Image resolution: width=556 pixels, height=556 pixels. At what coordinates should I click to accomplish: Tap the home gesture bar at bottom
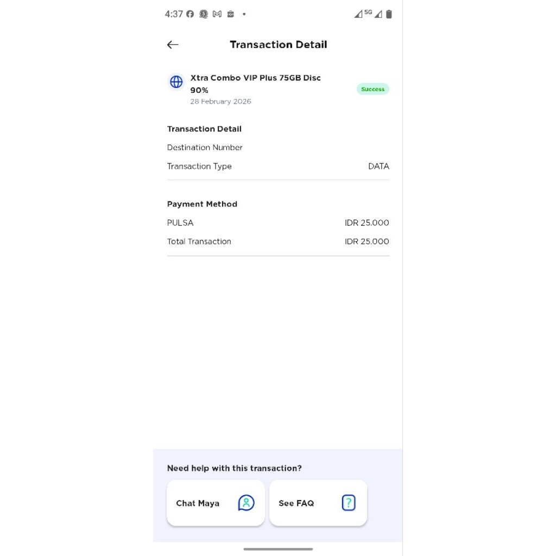pos(278,549)
